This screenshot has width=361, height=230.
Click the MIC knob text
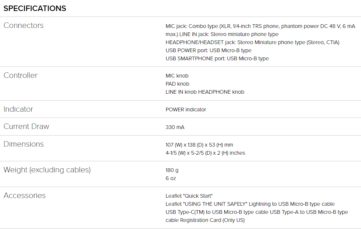[x=177, y=76]
